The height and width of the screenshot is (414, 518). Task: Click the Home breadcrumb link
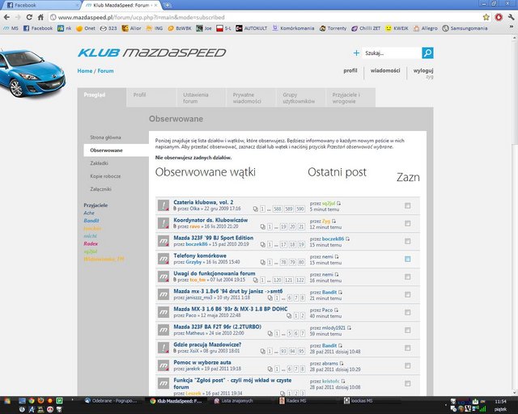[85, 70]
